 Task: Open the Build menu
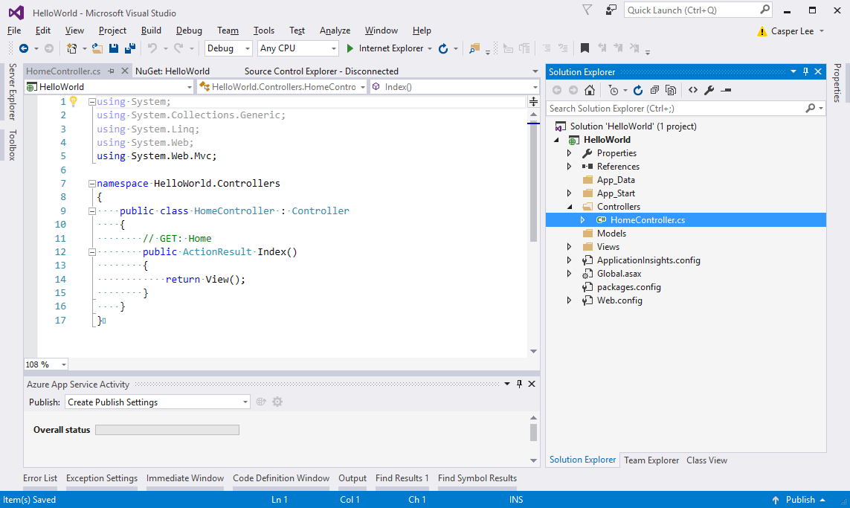click(151, 30)
